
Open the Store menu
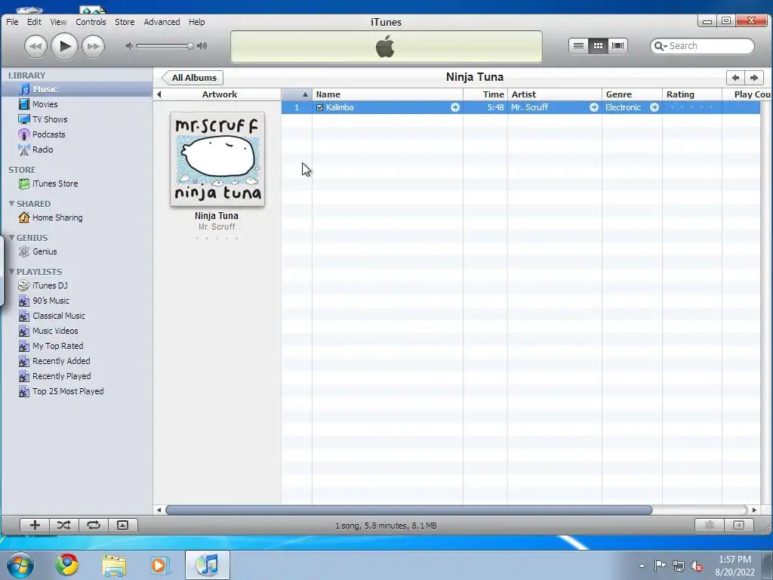pos(125,22)
